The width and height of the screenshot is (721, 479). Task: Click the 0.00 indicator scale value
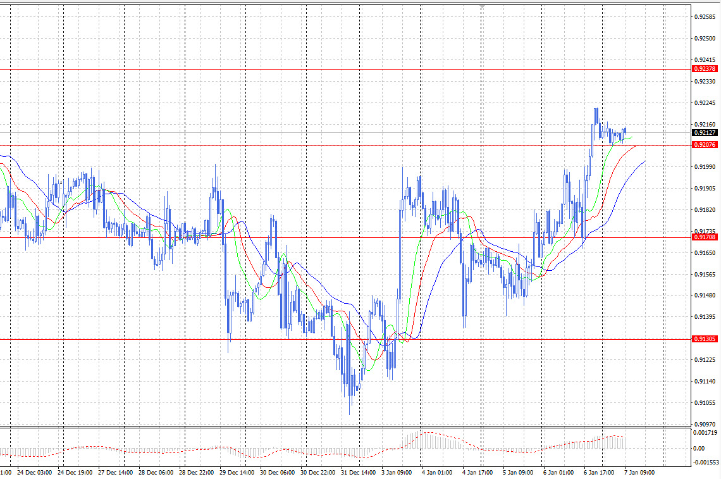pos(698,448)
